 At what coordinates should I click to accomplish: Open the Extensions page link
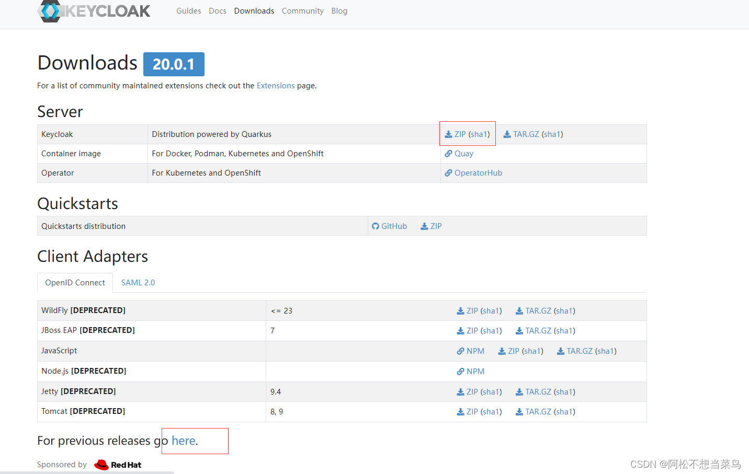coord(276,86)
